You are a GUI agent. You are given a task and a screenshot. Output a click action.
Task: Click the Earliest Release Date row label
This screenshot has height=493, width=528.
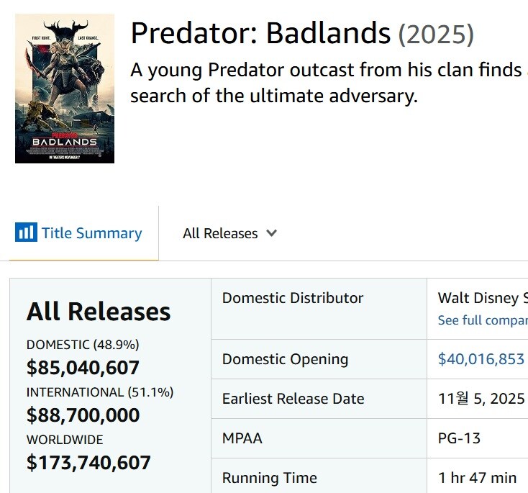(x=293, y=399)
